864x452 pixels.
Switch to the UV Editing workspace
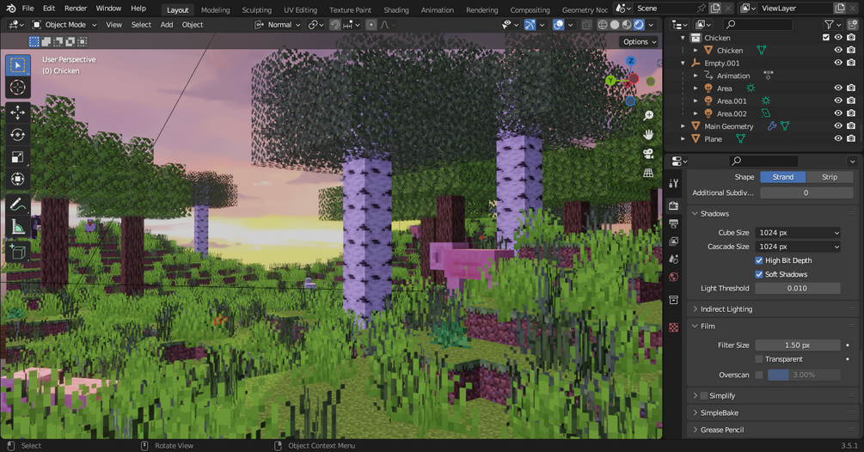(300, 9)
